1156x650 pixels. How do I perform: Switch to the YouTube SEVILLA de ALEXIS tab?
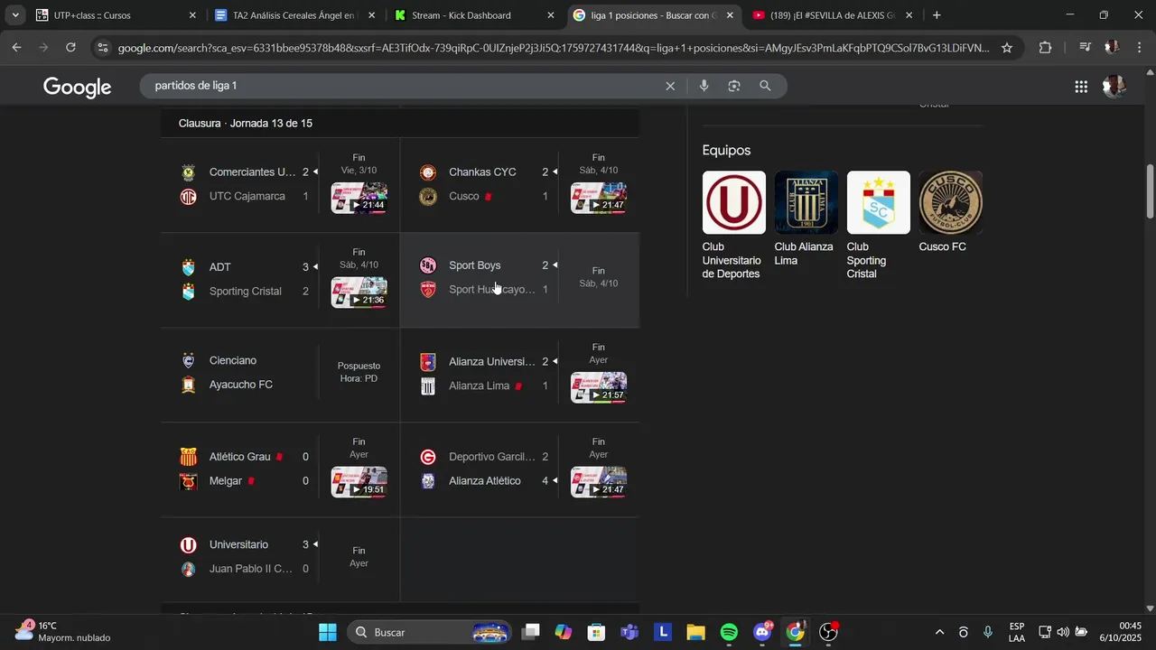(x=831, y=15)
